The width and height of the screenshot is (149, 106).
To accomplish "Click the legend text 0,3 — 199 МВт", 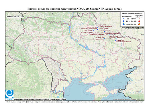I will coord(131,19).
